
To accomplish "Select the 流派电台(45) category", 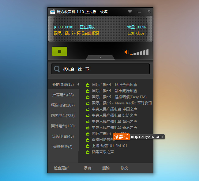I will pyautogui.click(x=63, y=136).
